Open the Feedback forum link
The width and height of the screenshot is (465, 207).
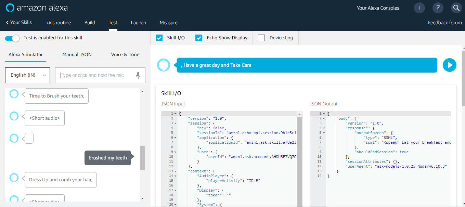(x=445, y=23)
